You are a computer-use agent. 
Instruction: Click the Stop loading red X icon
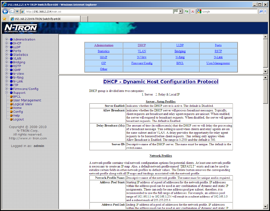[x=193, y=12]
